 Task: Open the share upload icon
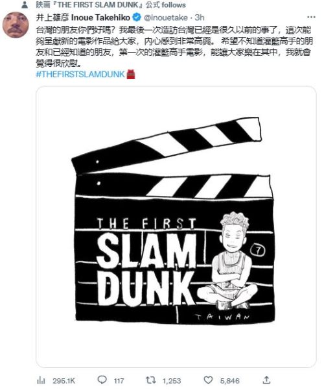tap(266, 380)
